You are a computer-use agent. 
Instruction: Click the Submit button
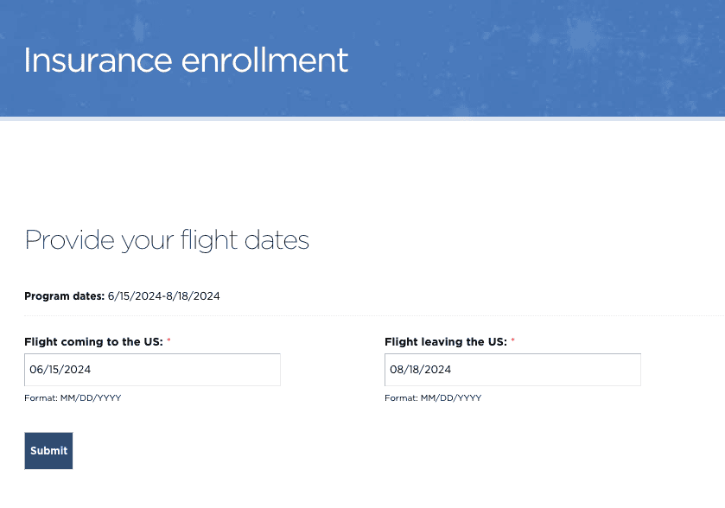click(x=48, y=451)
